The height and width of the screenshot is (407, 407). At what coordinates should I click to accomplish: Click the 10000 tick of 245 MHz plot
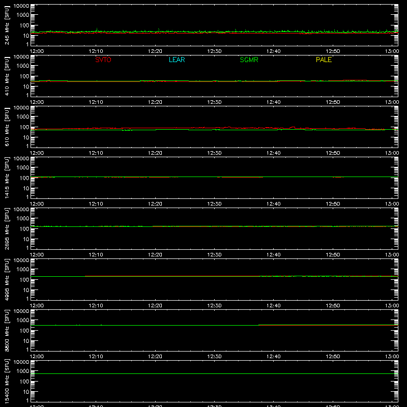tap(21, 6)
